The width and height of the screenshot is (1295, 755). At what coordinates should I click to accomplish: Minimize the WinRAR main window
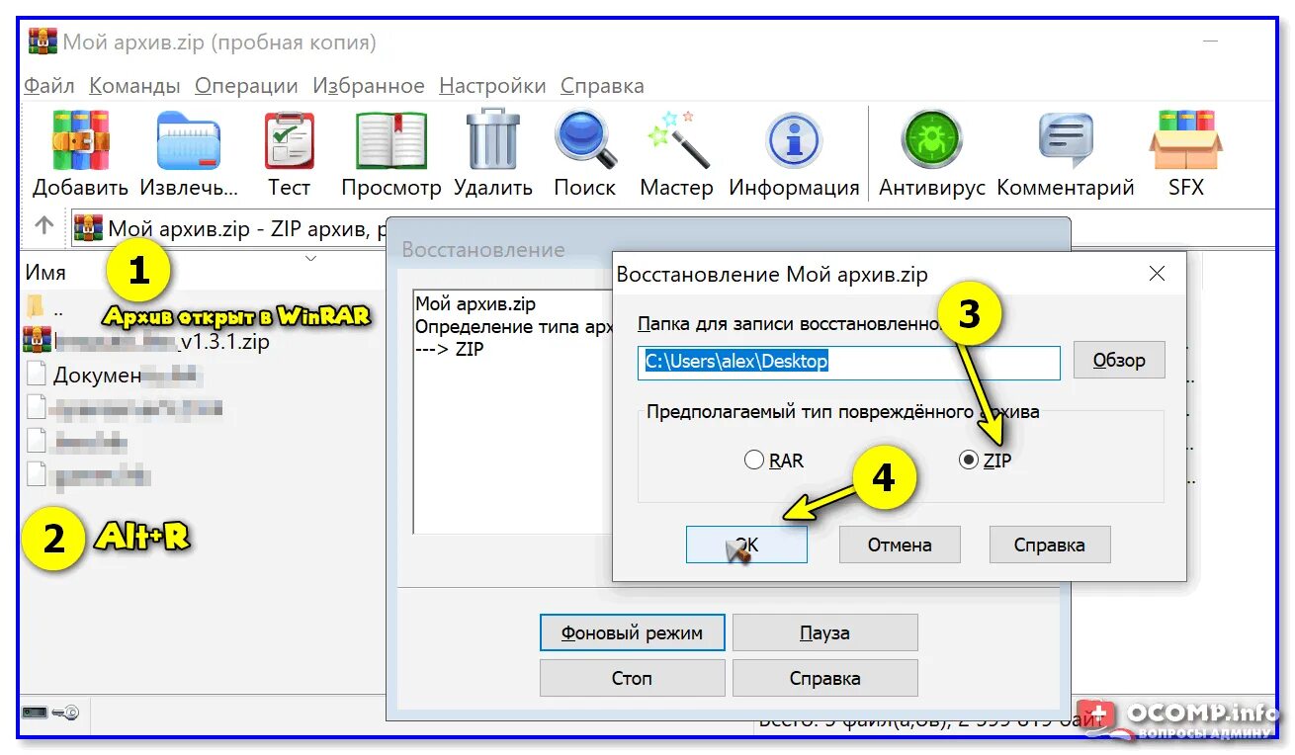coord(1211,42)
